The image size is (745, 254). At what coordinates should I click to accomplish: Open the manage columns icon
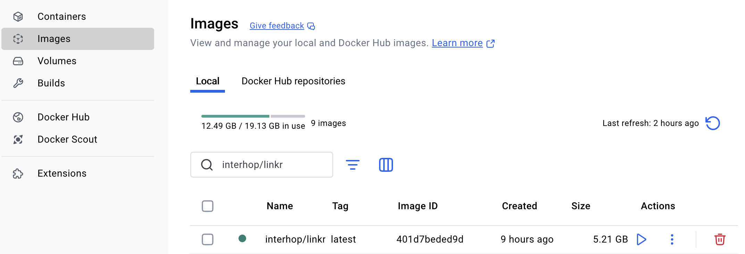386,165
